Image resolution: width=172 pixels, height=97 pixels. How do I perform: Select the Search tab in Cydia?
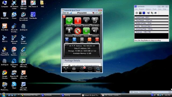click(x=98, y=70)
